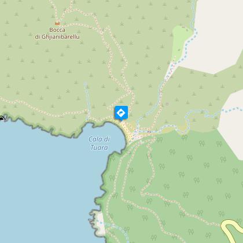Viewport: 243px width, 243px height.
Task: Click the blue turn-direction marker pin
Action: (121, 113)
